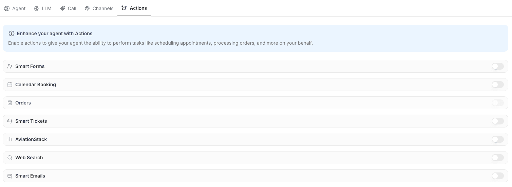Toggle the Smart Emails switch
This screenshot has height=187, width=512.
click(x=497, y=176)
